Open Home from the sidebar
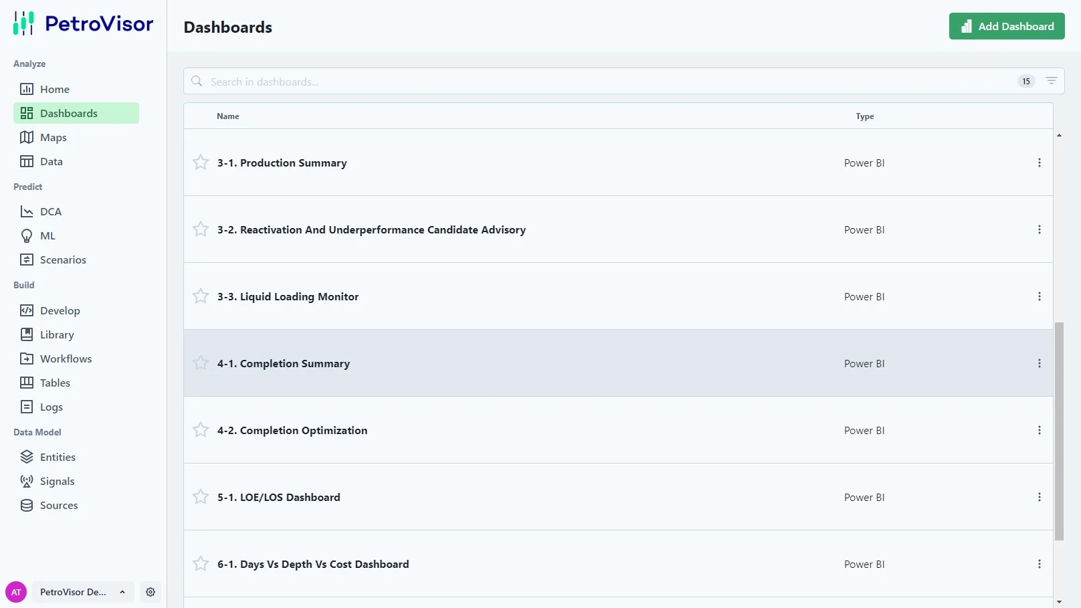The width and height of the screenshot is (1081, 608). [76, 89]
